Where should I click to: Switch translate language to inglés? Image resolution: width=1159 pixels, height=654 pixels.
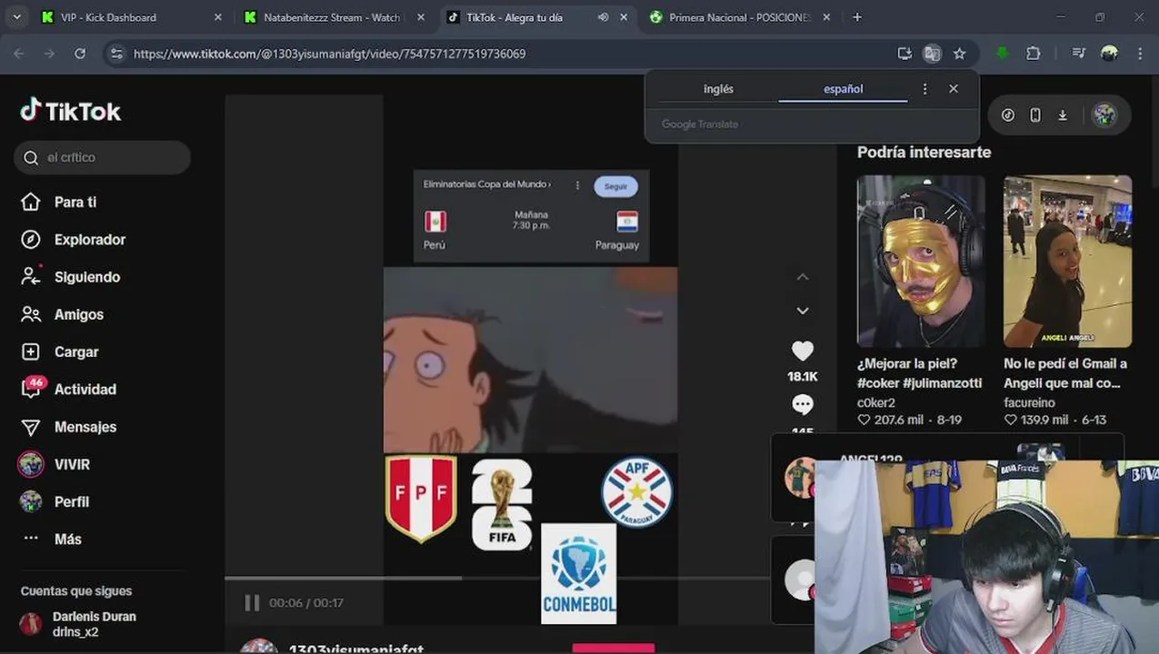coord(718,89)
